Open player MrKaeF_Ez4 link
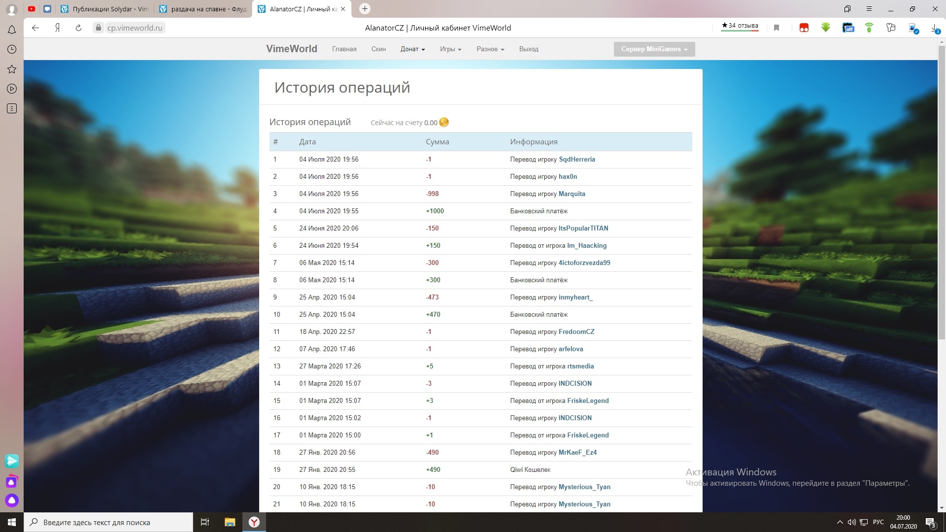 point(577,452)
